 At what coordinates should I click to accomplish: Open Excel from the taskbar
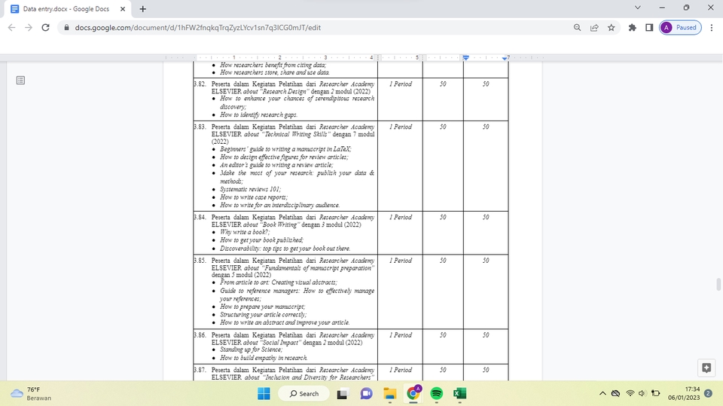[x=459, y=393]
